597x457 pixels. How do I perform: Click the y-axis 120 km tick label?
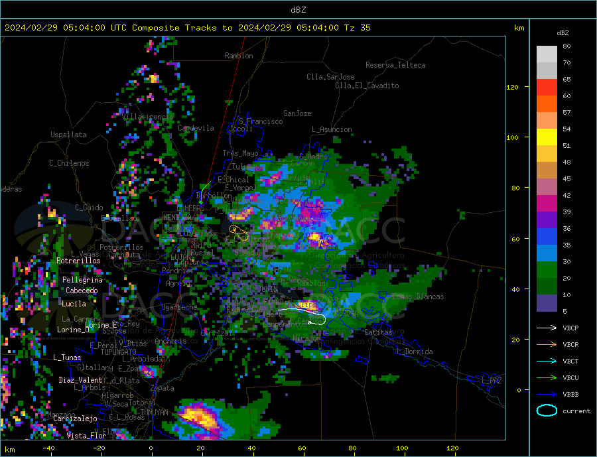tap(513, 87)
